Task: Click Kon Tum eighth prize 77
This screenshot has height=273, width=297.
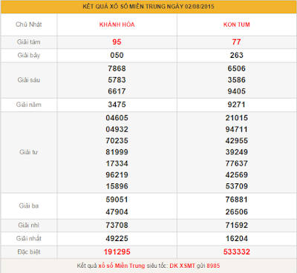Action: pos(237,42)
